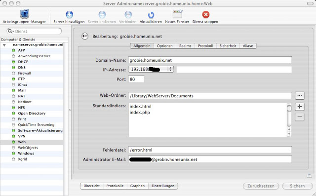Click the Zurücksetzen button
The height and width of the screenshot is (196, 316).
pos(261,186)
